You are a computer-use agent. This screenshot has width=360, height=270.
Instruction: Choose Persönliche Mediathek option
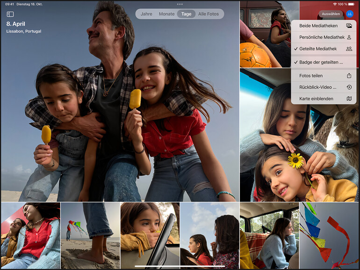click(x=324, y=37)
